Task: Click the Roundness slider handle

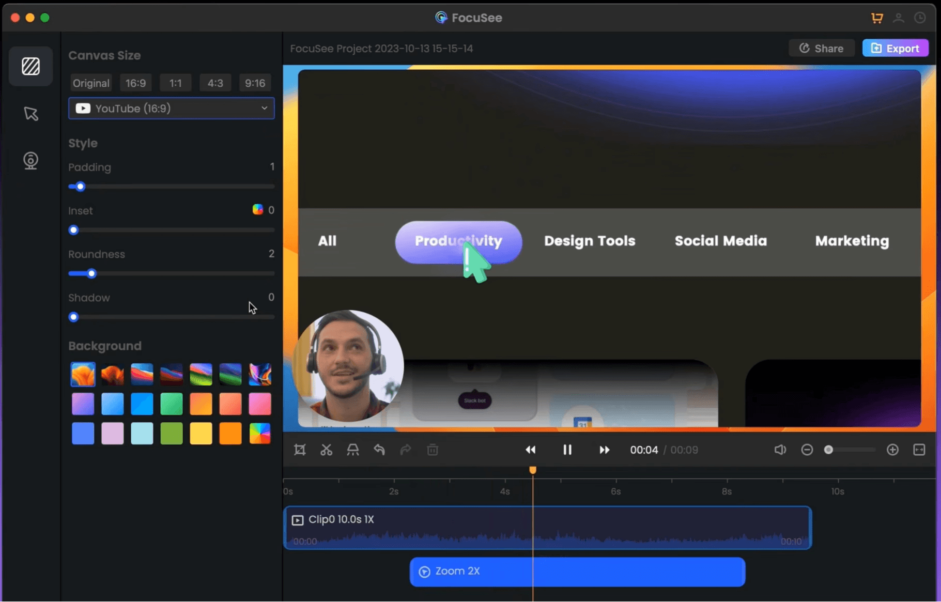Action: coord(91,273)
